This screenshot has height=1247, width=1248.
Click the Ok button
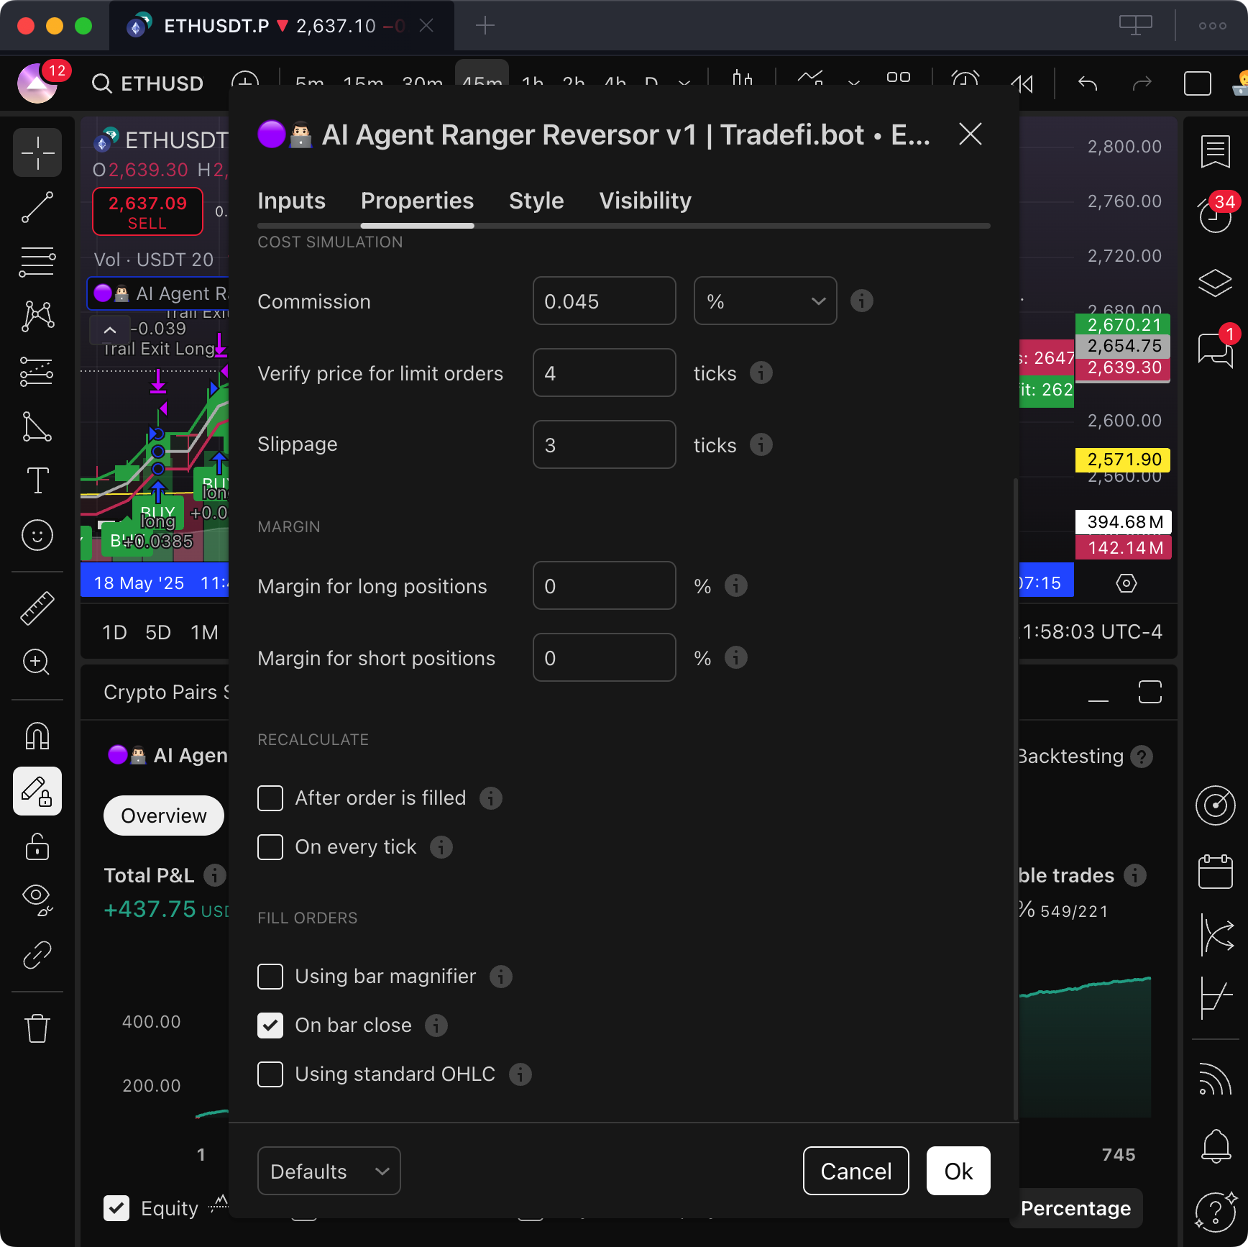point(958,1171)
